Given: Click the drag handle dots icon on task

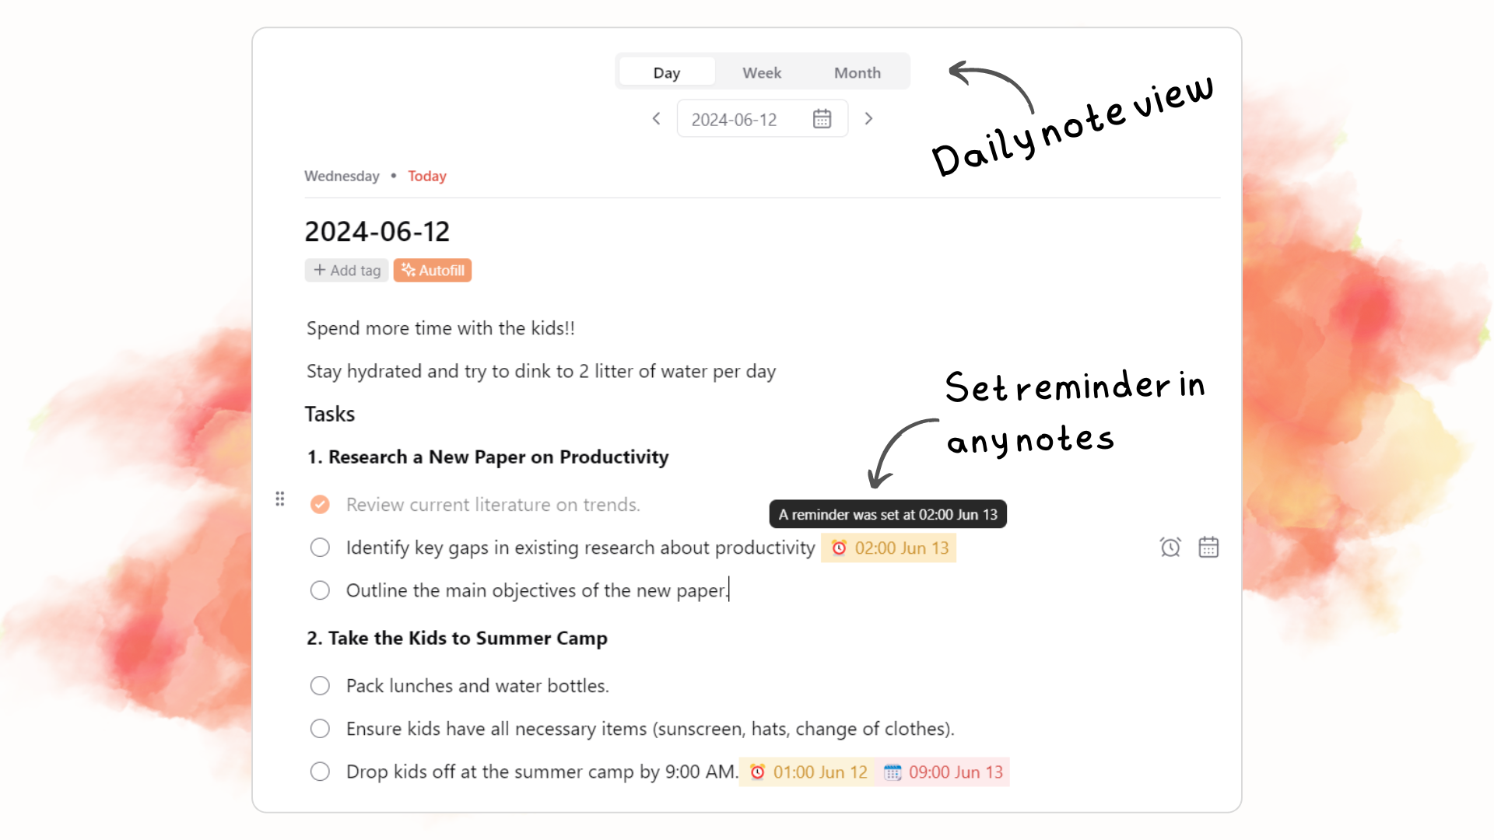Looking at the screenshot, I should tap(279, 498).
